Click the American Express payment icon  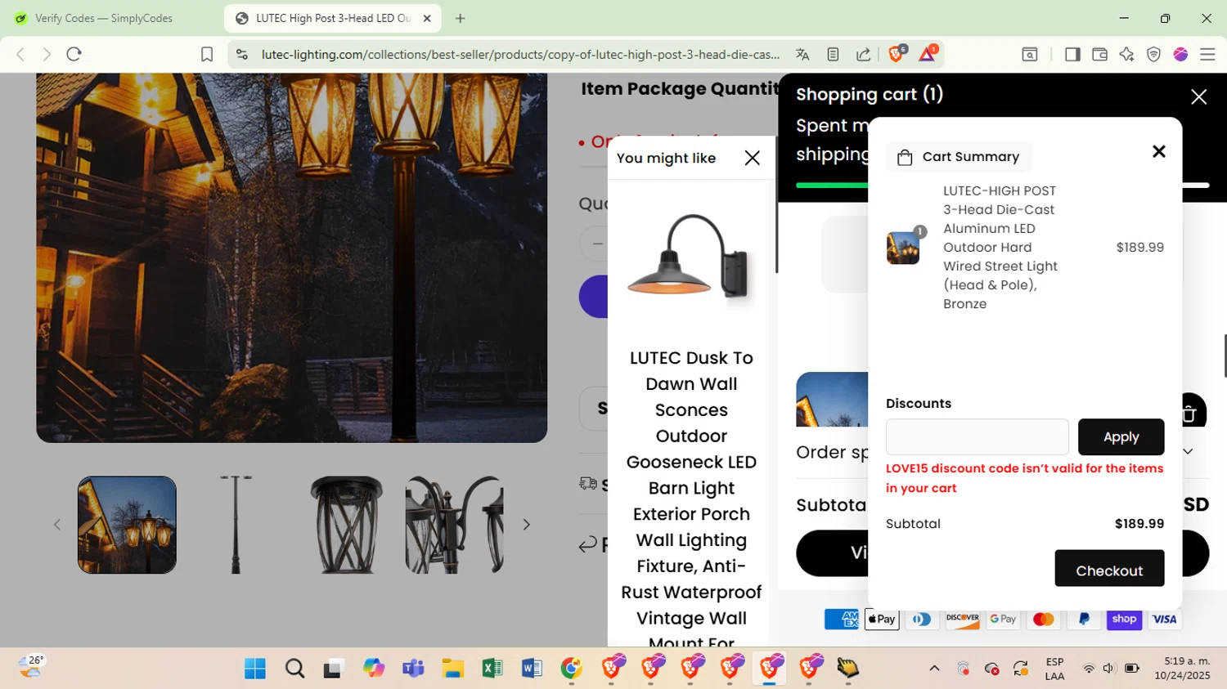click(x=842, y=620)
